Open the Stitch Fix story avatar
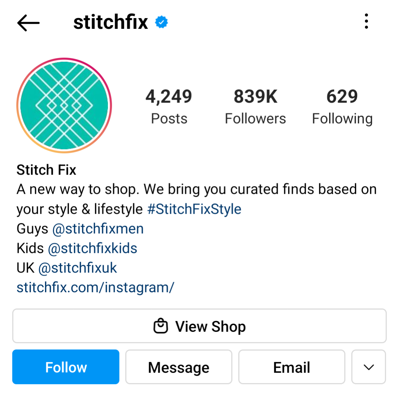This screenshot has width=399, height=395. [x=64, y=105]
